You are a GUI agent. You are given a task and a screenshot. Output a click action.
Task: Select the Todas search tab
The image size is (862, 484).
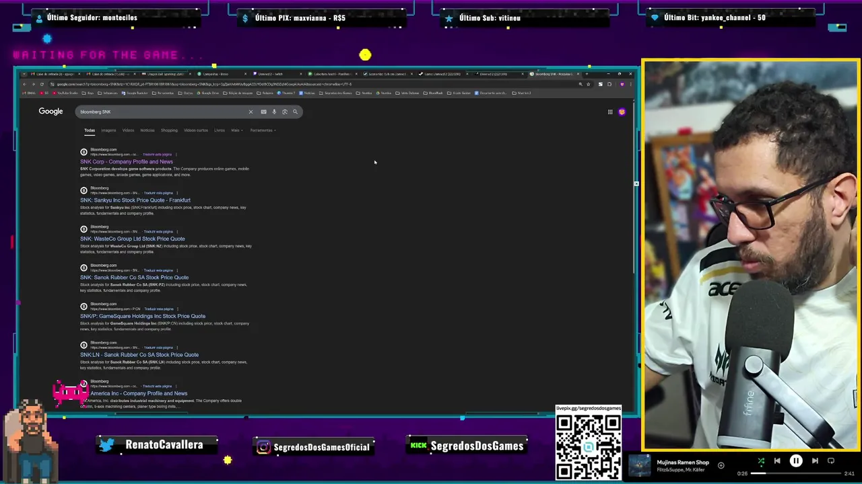(90, 130)
